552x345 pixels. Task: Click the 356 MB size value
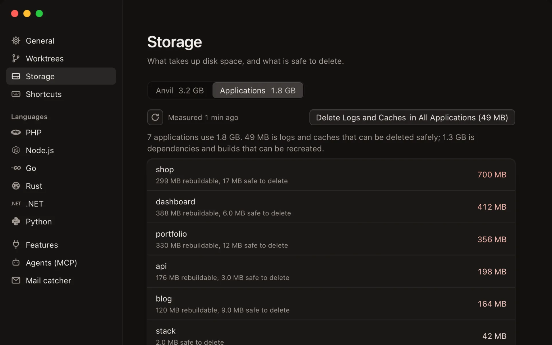click(492, 239)
